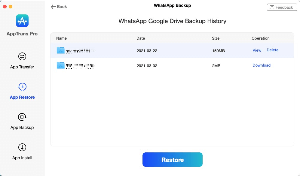Click the 150MB size value
The image size is (300, 177).
tap(218, 51)
